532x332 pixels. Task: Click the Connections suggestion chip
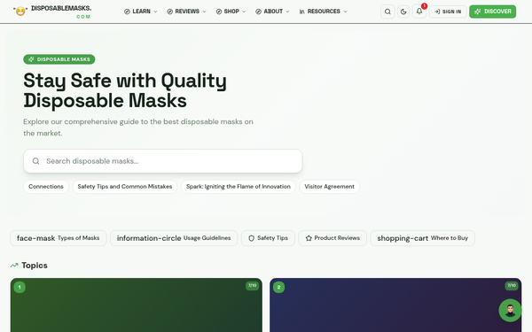tap(46, 187)
